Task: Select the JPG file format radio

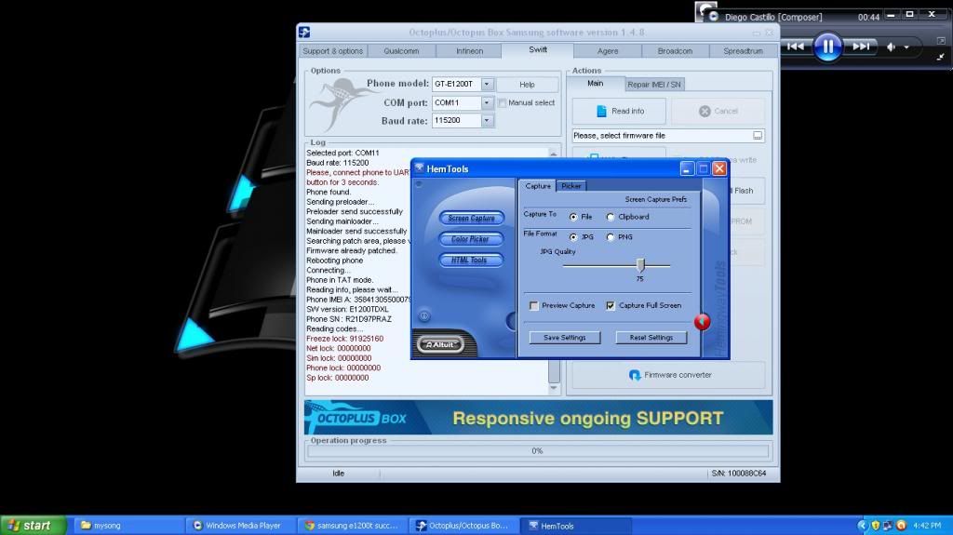Action: pos(573,237)
